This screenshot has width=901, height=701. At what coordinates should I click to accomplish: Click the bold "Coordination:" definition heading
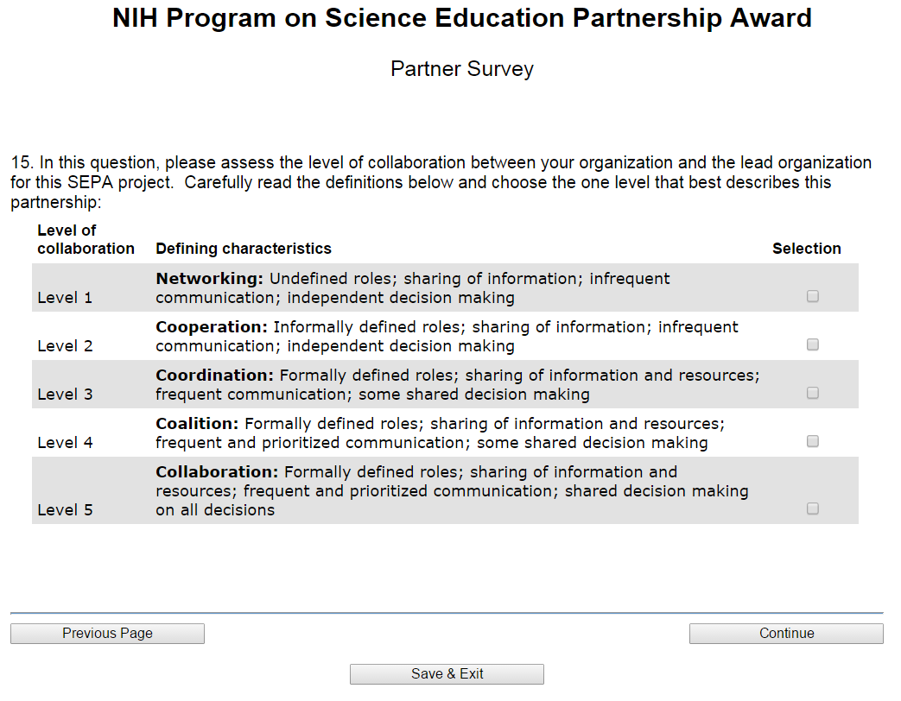[x=214, y=376]
